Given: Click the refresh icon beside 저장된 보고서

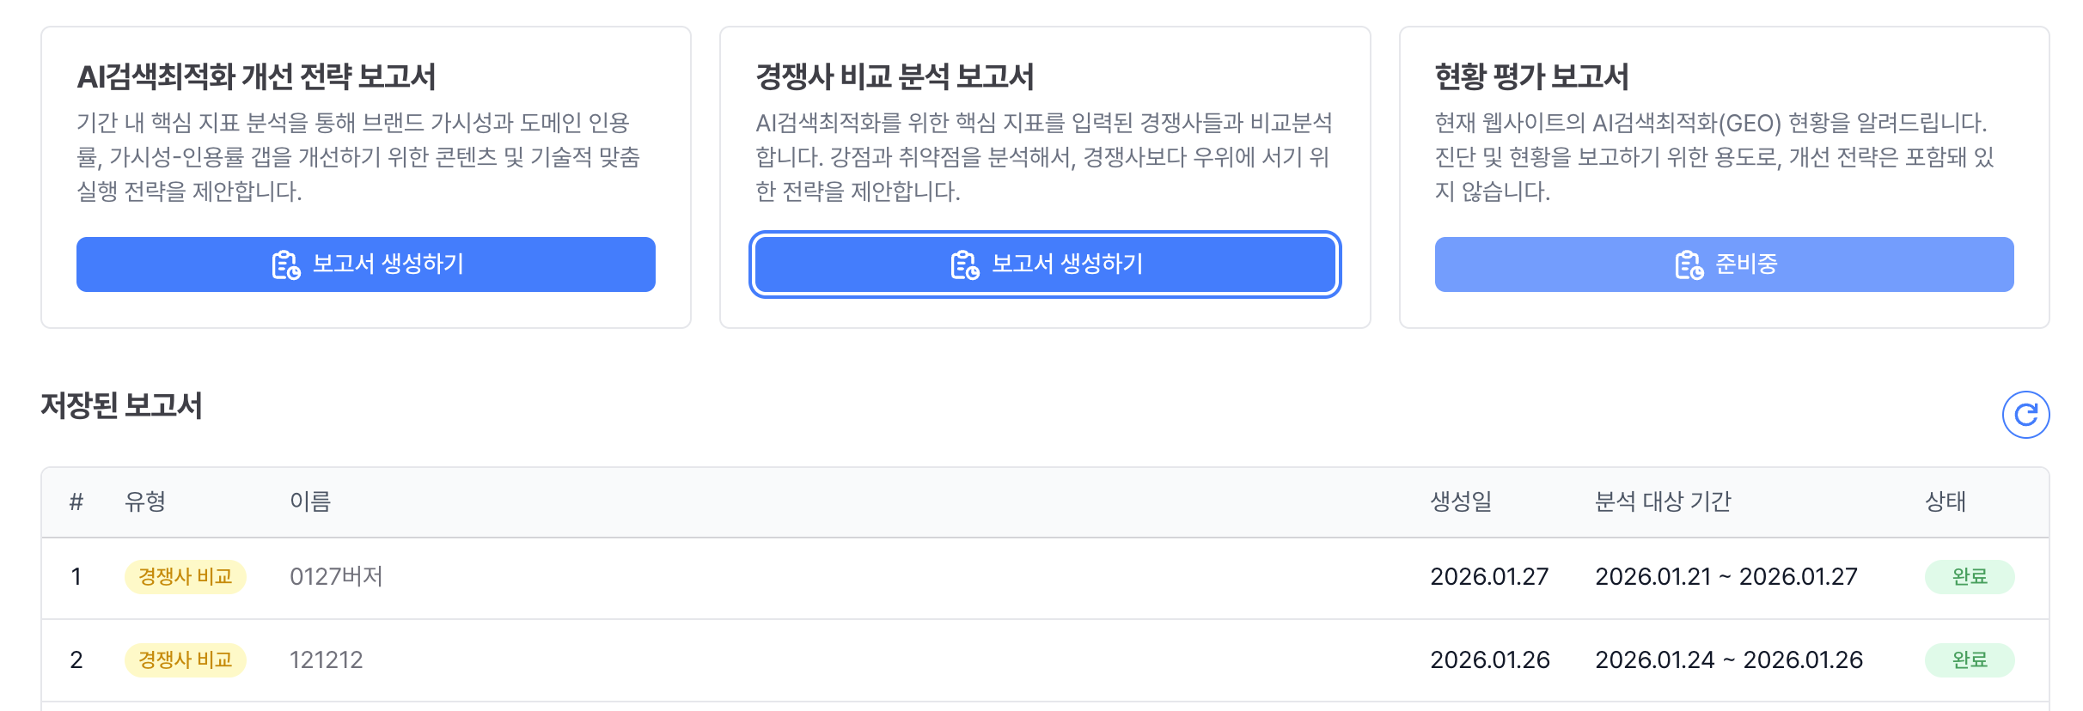Looking at the screenshot, I should 2025,416.
